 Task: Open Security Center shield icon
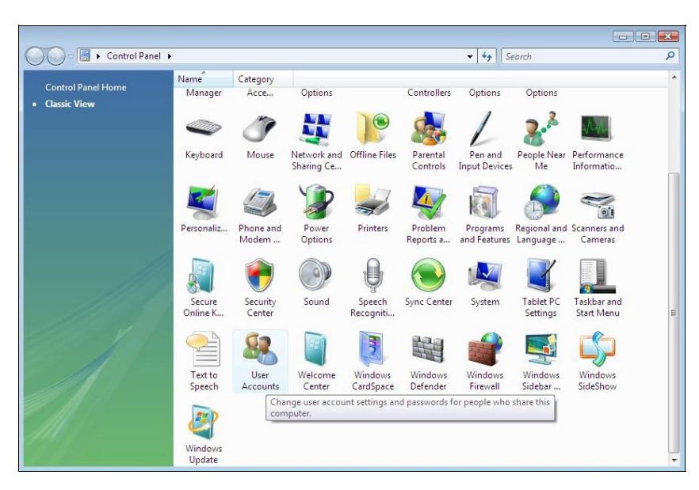pos(260,289)
